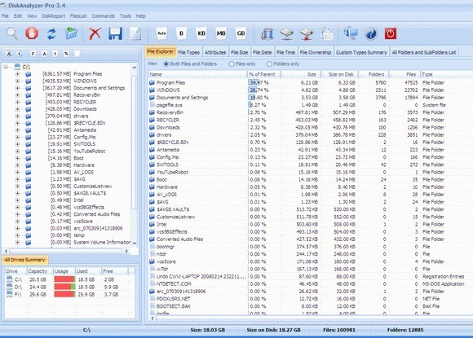The width and height of the screenshot is (473, 338).
Task: Expand the Antamedia tree node
Action: pyautogui.click(x=17, y=130)
